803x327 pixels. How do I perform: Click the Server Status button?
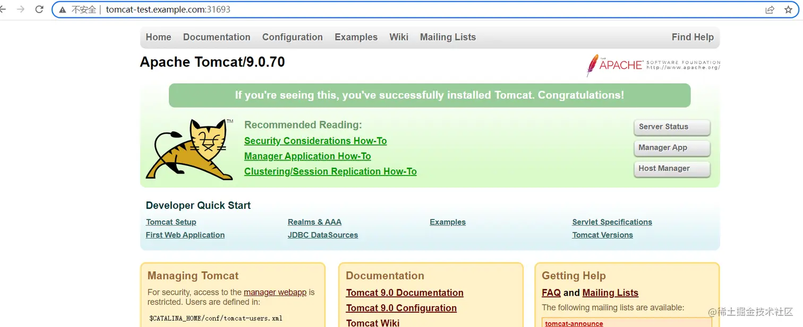point(672,127)
